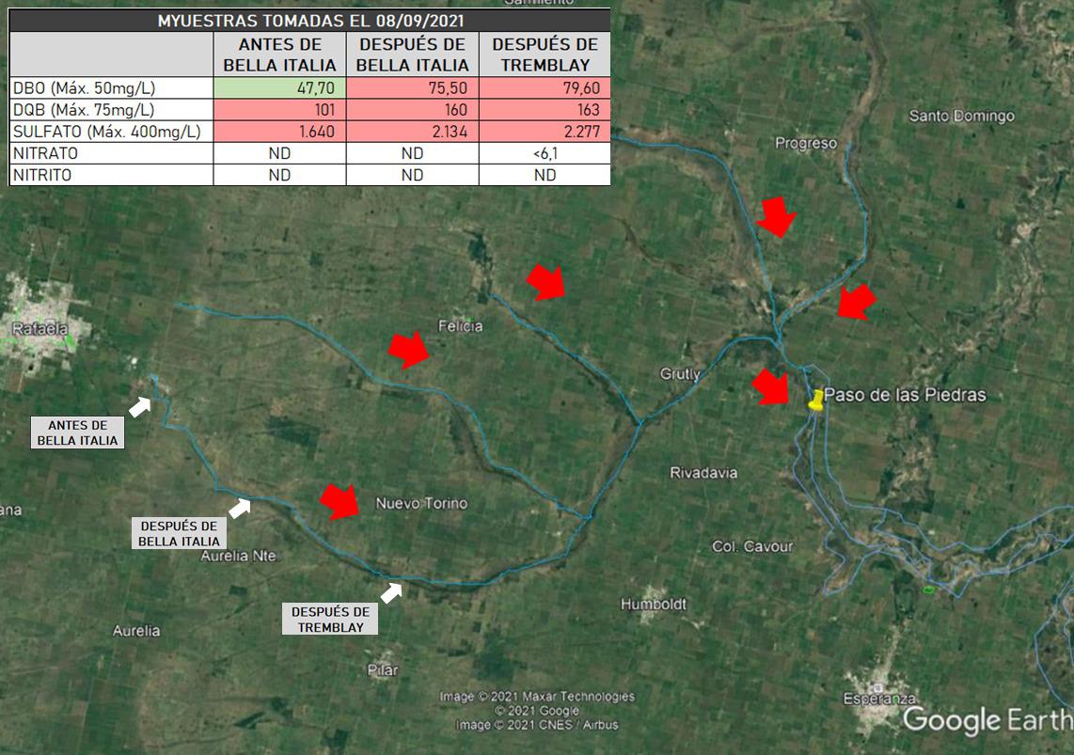This screenshot has height=755, width=1074.
Task: Click the red arrow below Progreso
Action: pos(777,216)
